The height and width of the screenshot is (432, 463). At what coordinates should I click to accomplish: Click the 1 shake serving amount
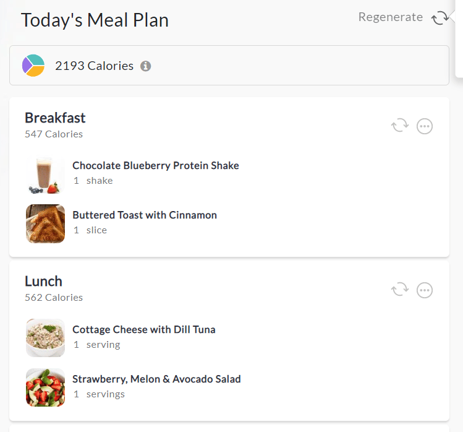pyautogui.click(x=93, y=181)
